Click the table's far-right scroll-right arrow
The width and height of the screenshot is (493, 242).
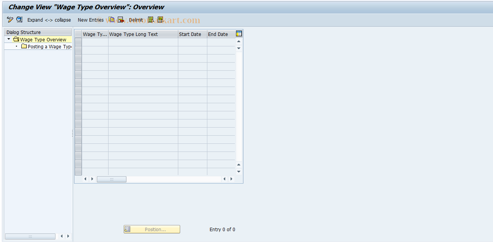[231, 179]
